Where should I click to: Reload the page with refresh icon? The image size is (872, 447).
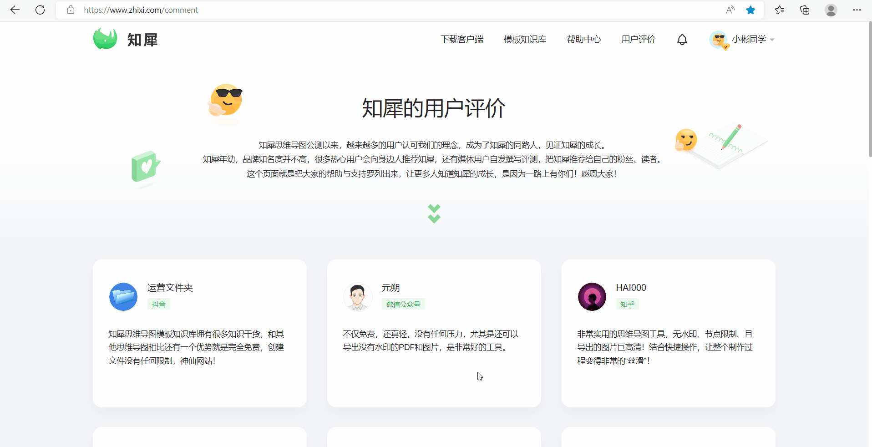click(40, 10)
